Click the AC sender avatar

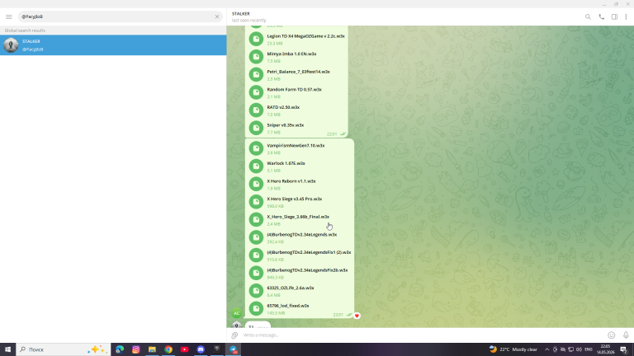237,313
